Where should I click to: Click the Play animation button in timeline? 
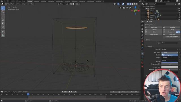(x=72, y=92)
